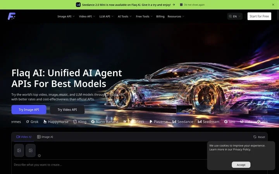Reset the generator form

pyautogui.click(x=259, y=137)
